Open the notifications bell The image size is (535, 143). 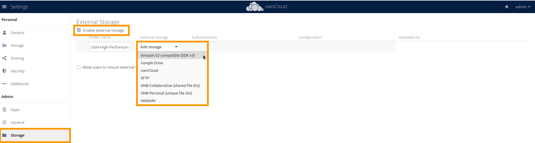507,7
